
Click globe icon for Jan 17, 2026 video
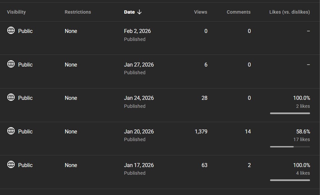pos(11,165)
